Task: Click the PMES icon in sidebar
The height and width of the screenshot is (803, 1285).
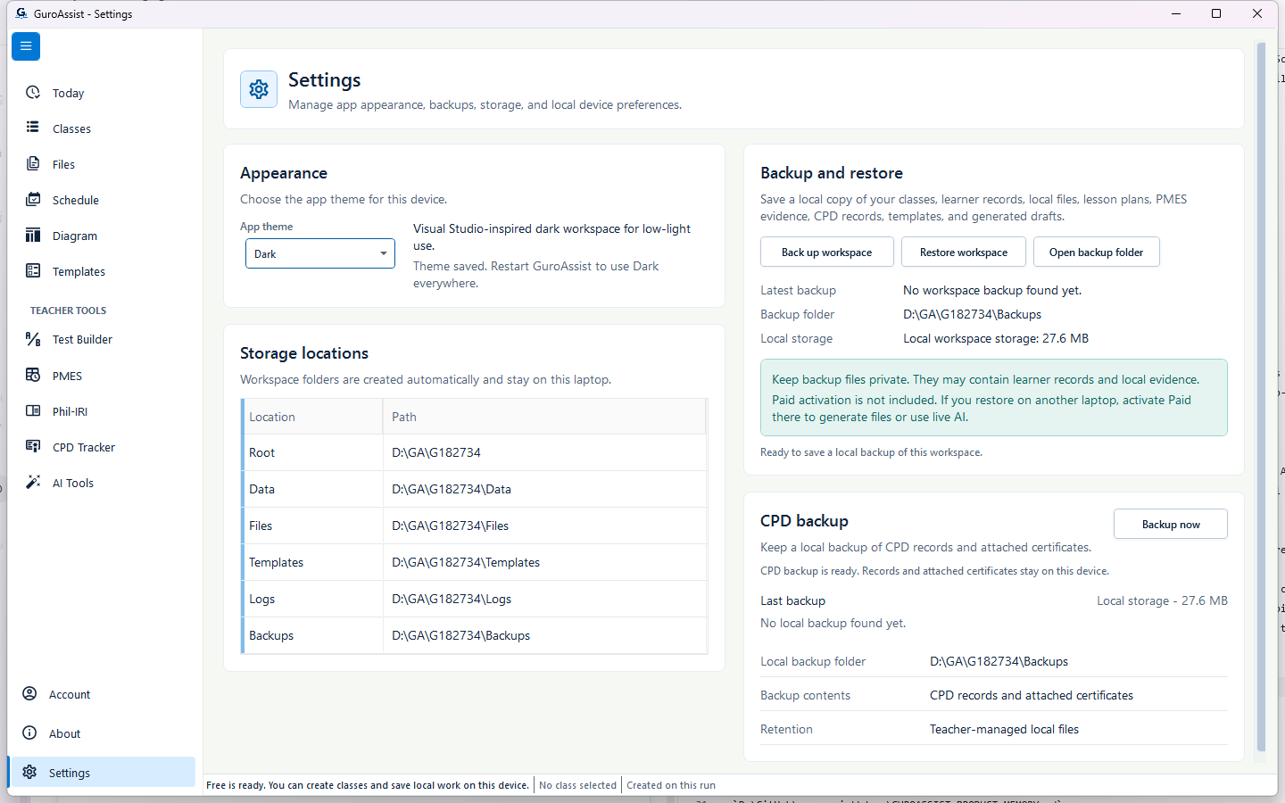Action: [x=33, y=376]
